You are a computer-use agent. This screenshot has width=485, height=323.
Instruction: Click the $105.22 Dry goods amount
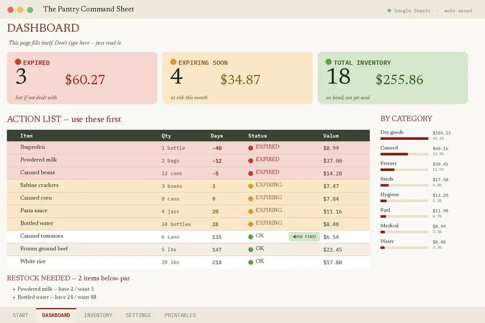[x=442, y=133]
